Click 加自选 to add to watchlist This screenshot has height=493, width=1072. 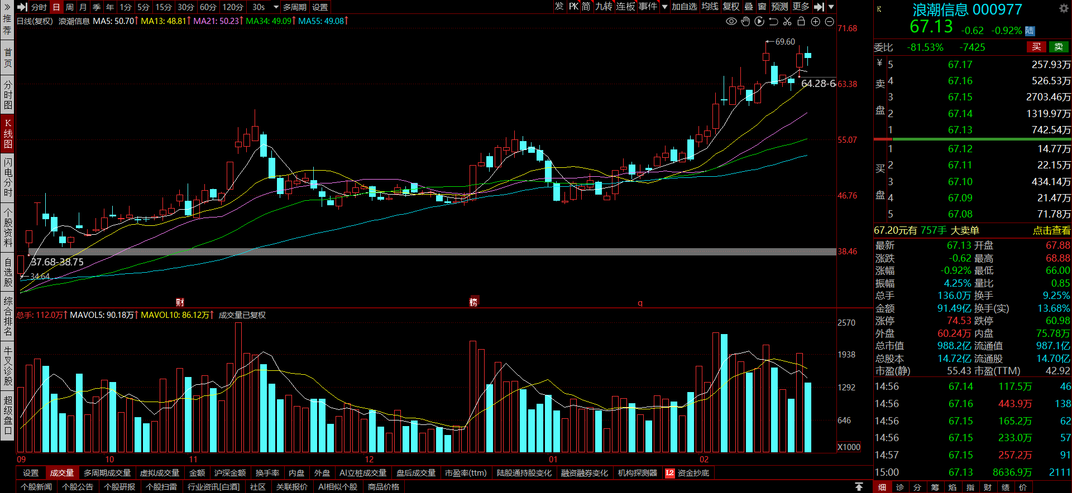(685, 7)
